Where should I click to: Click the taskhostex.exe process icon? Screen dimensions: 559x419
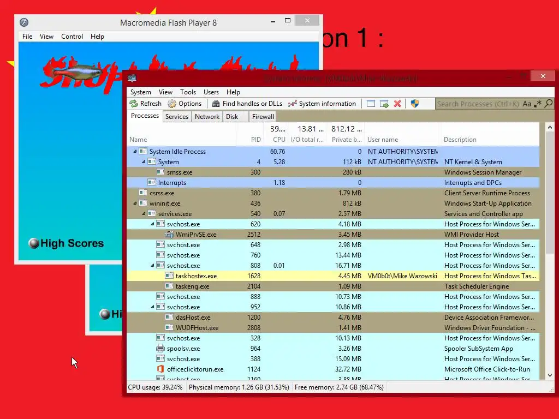tap(169, 276)
